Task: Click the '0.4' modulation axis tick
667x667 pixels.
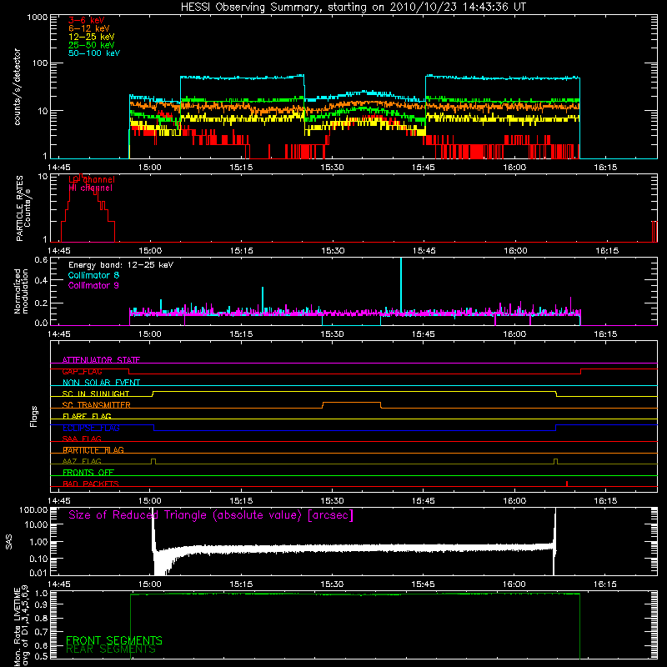Action: pyautogui.click(x=41, y=280)
